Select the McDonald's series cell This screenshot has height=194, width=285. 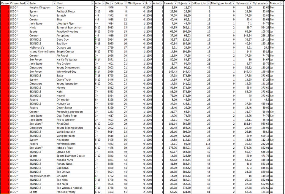42,47
